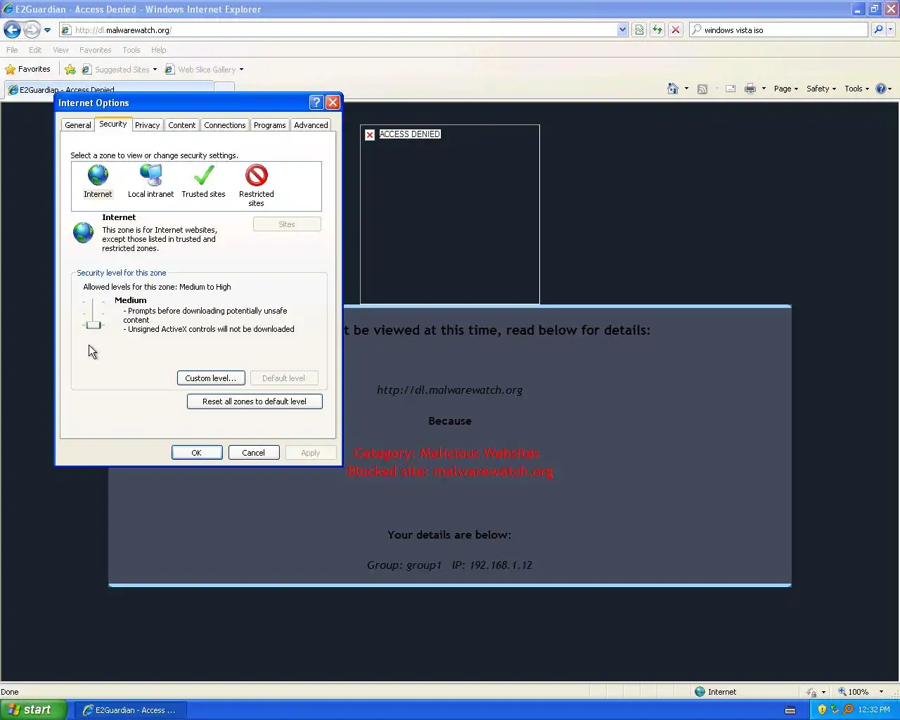Click Cancel in Internet Options
The height and width of the screenshot is (720, 900).
[x=254, y=453]
